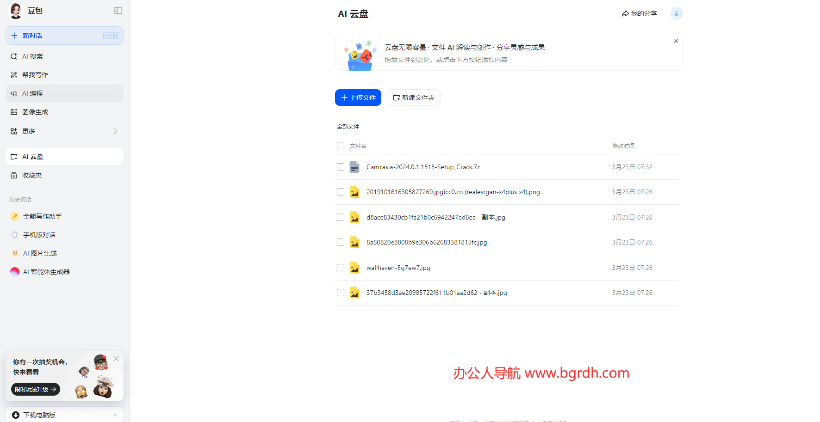Image resolution: width=820 pixels, height=422 pixels.
Task: Open the AI 图片生成 history chat
Action: pos(64,253)
